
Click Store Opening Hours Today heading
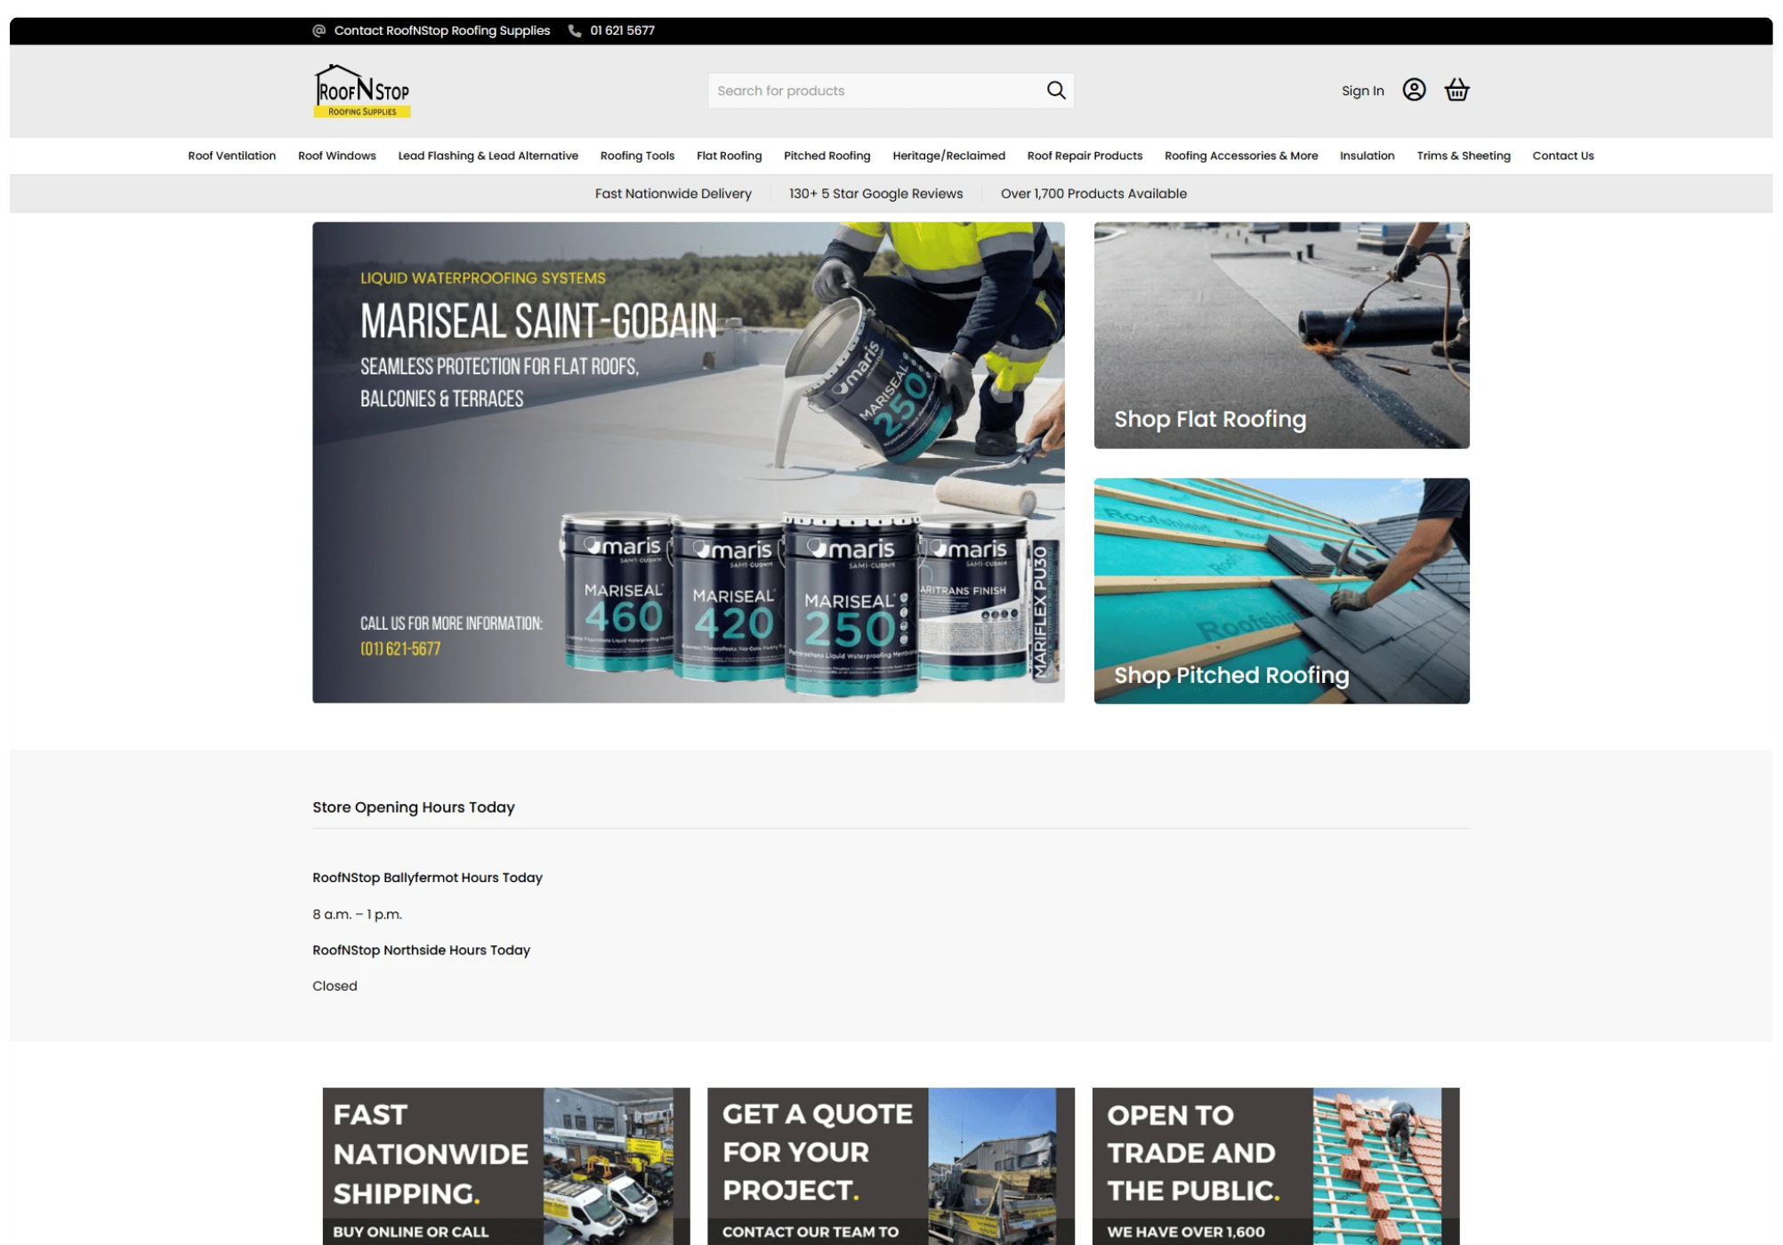[x=414, y=807]
